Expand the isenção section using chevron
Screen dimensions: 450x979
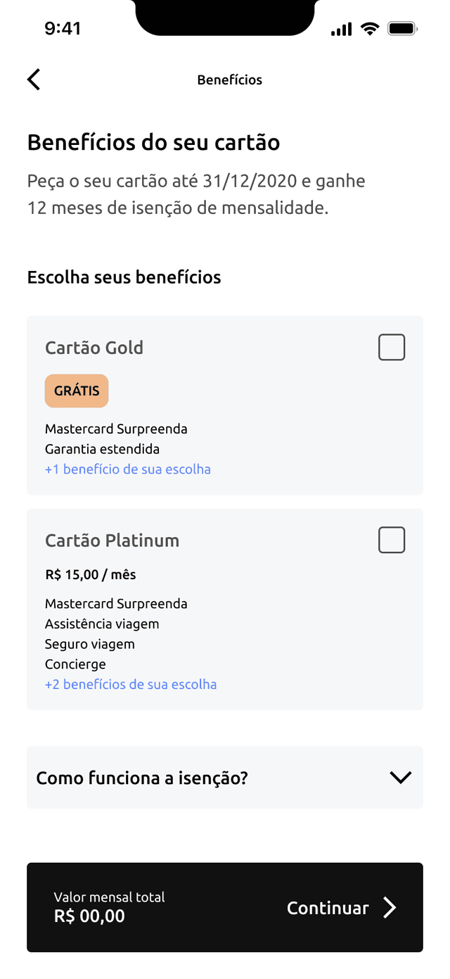coord(400,778)
